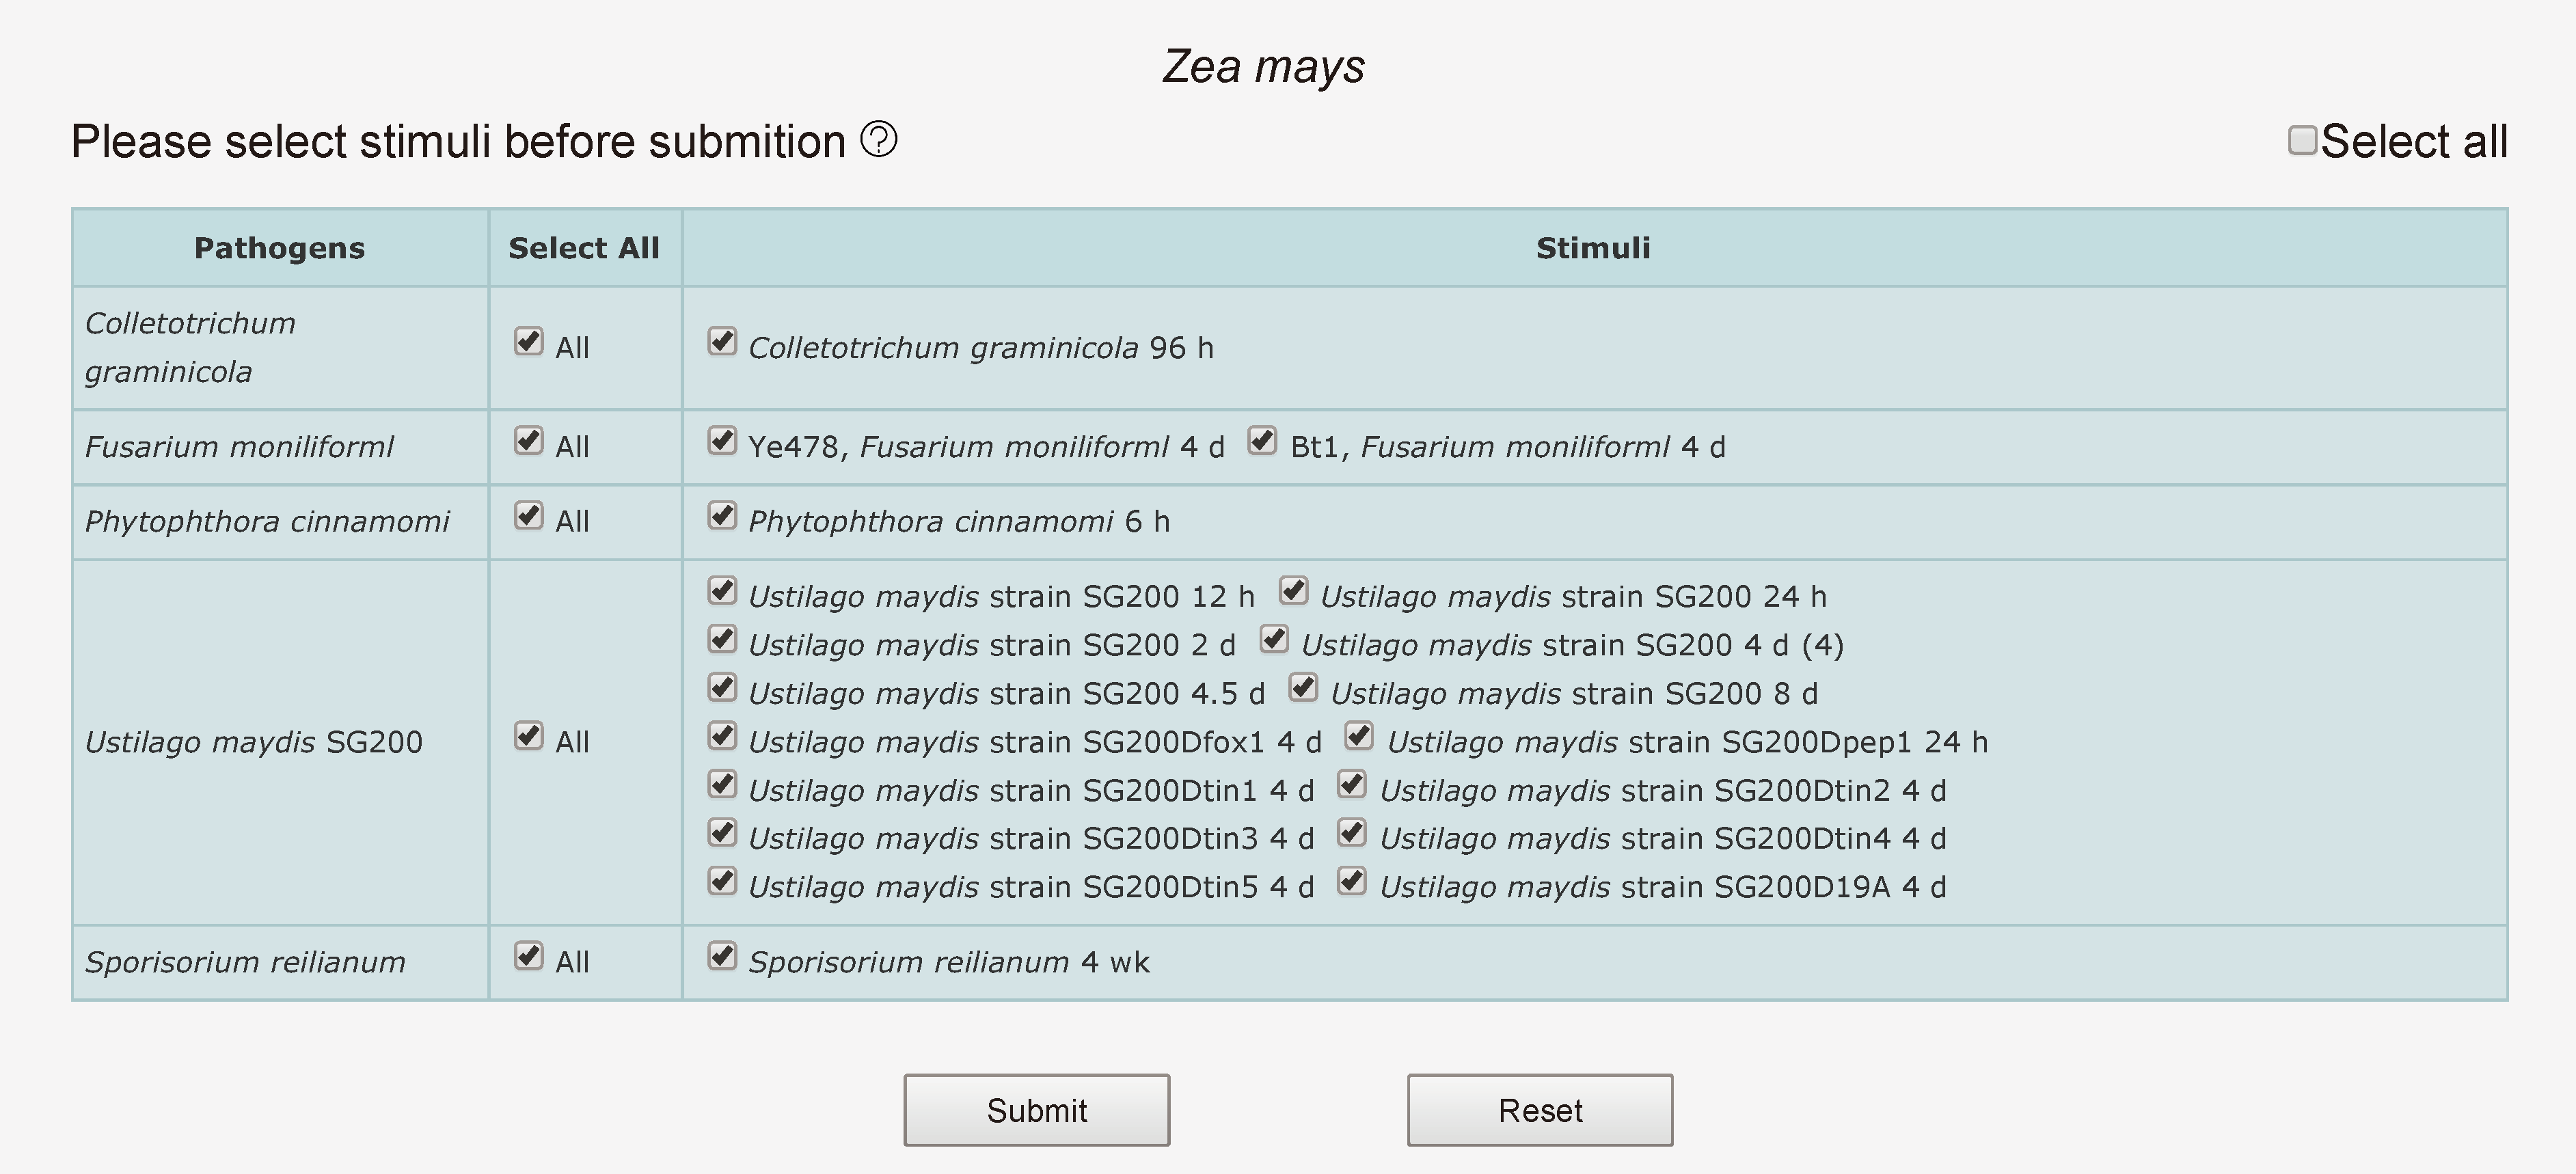Uncheck Ustilago maydis strain SG200Dpep1 24 h

[x=1359, y=736]
